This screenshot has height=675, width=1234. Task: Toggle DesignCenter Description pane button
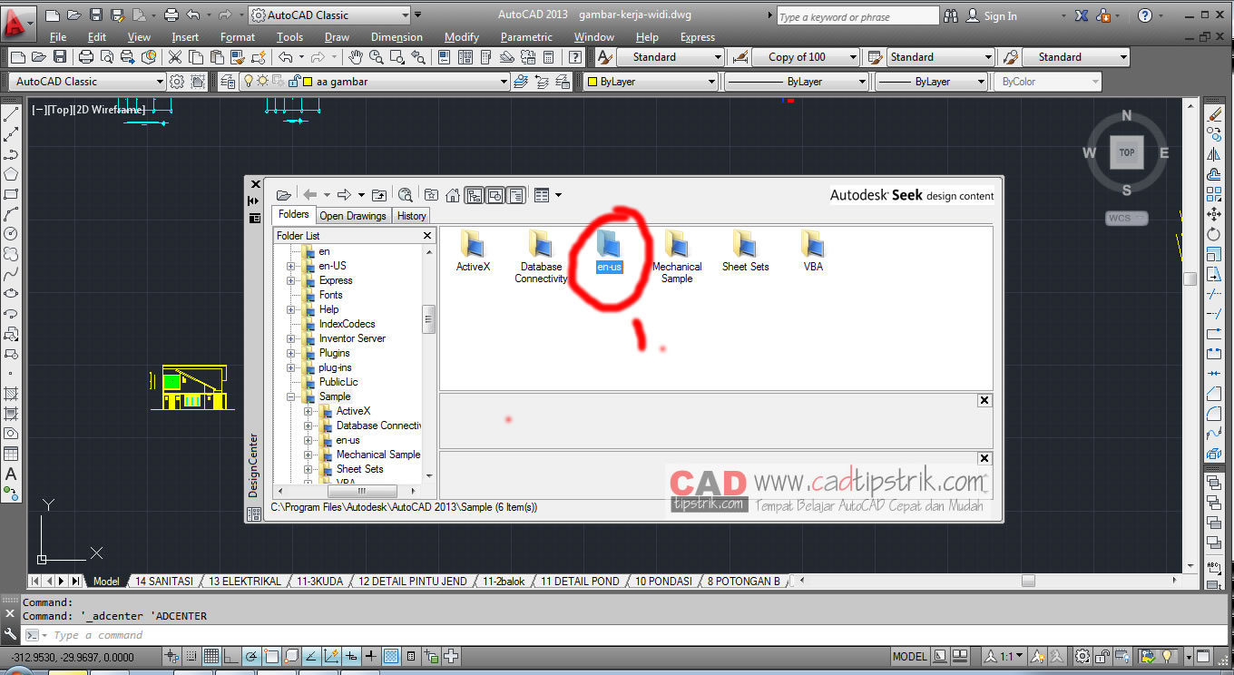pos(515,195)
